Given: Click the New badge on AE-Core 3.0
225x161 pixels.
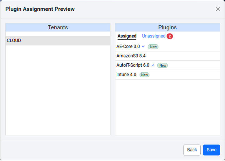Looking at the screenshot, I should pyautogui.click(x=153, y=47).
